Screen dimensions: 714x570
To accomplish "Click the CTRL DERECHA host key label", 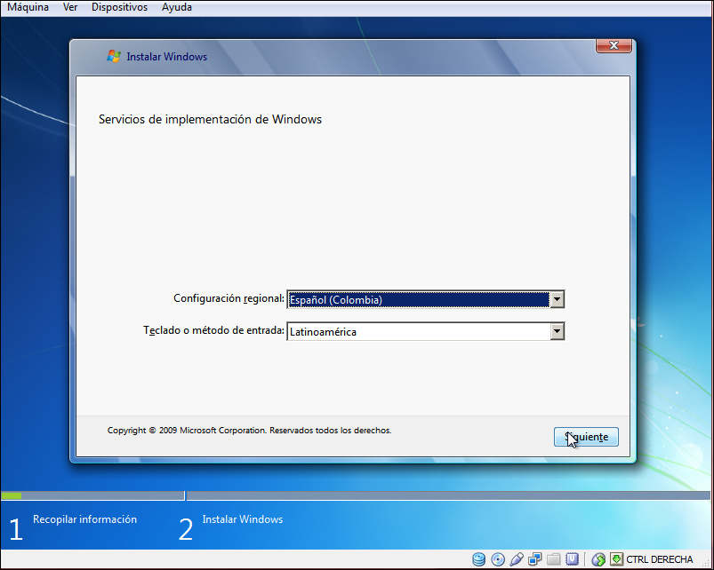I will [660, 559].
